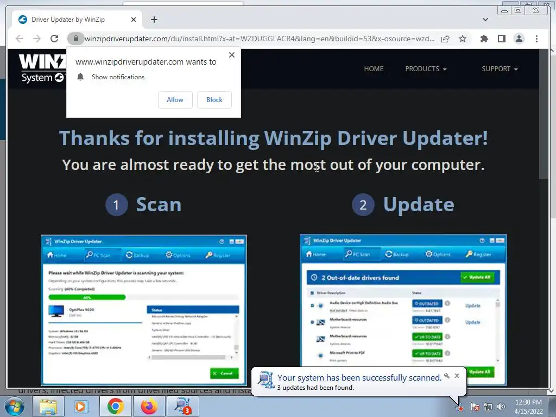This screenshot has width=556, height=417.
Task: Close the system scanned balloon notification
Action: 457,376
